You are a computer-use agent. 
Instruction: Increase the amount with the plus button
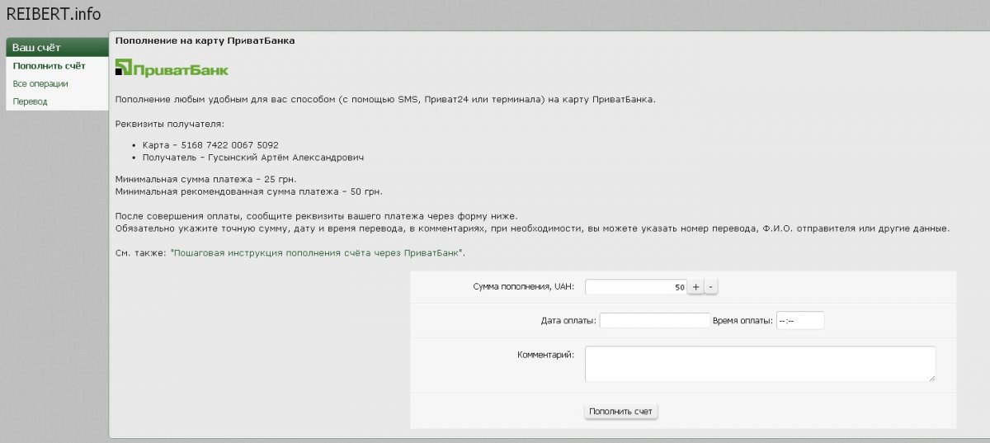tap(695, 287)
